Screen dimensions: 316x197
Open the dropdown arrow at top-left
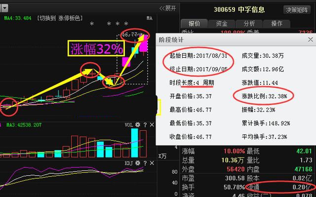(4, 8)
